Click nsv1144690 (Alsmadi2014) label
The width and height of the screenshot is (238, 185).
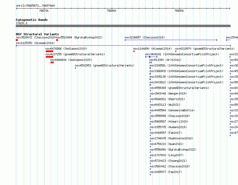(152, 49)
